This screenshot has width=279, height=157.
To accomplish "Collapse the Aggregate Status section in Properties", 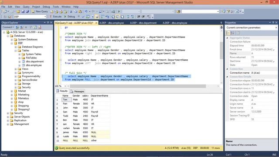I will 227,38.
